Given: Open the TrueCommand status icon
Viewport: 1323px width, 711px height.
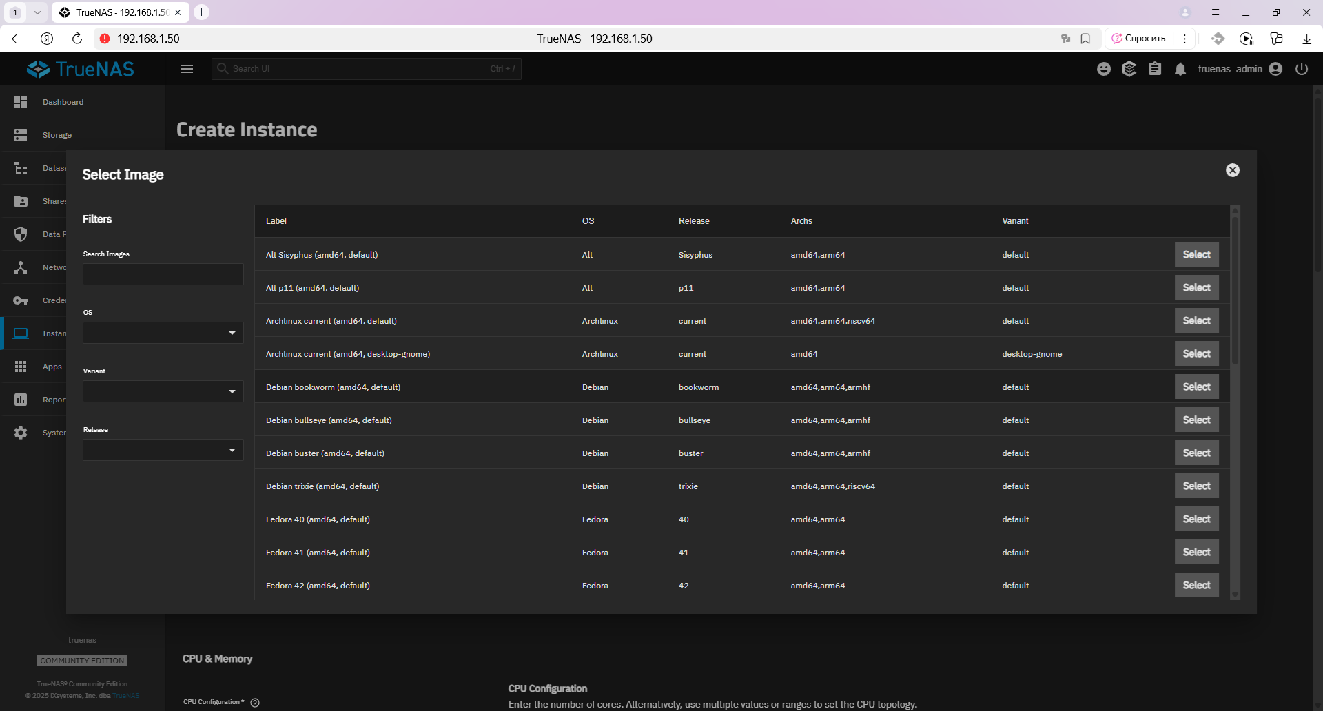Looking at the screenshot, I should click(1129, 69).
